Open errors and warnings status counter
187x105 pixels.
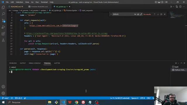tap(18, 98)
